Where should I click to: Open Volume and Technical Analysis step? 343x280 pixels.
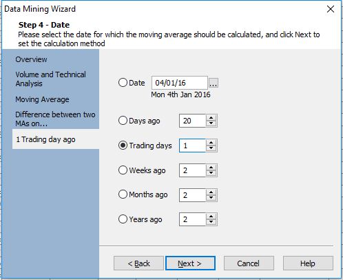click(51, 79)
